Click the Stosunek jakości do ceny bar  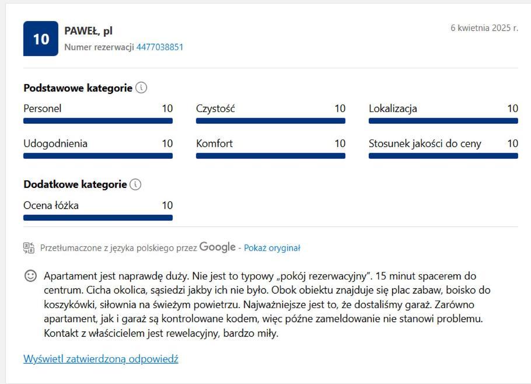[443, 156]
